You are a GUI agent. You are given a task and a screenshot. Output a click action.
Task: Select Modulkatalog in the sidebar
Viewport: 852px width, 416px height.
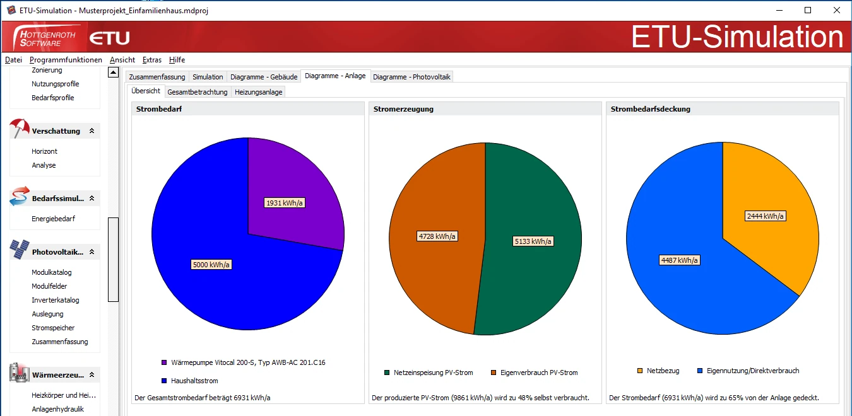[x=52, y=272]
